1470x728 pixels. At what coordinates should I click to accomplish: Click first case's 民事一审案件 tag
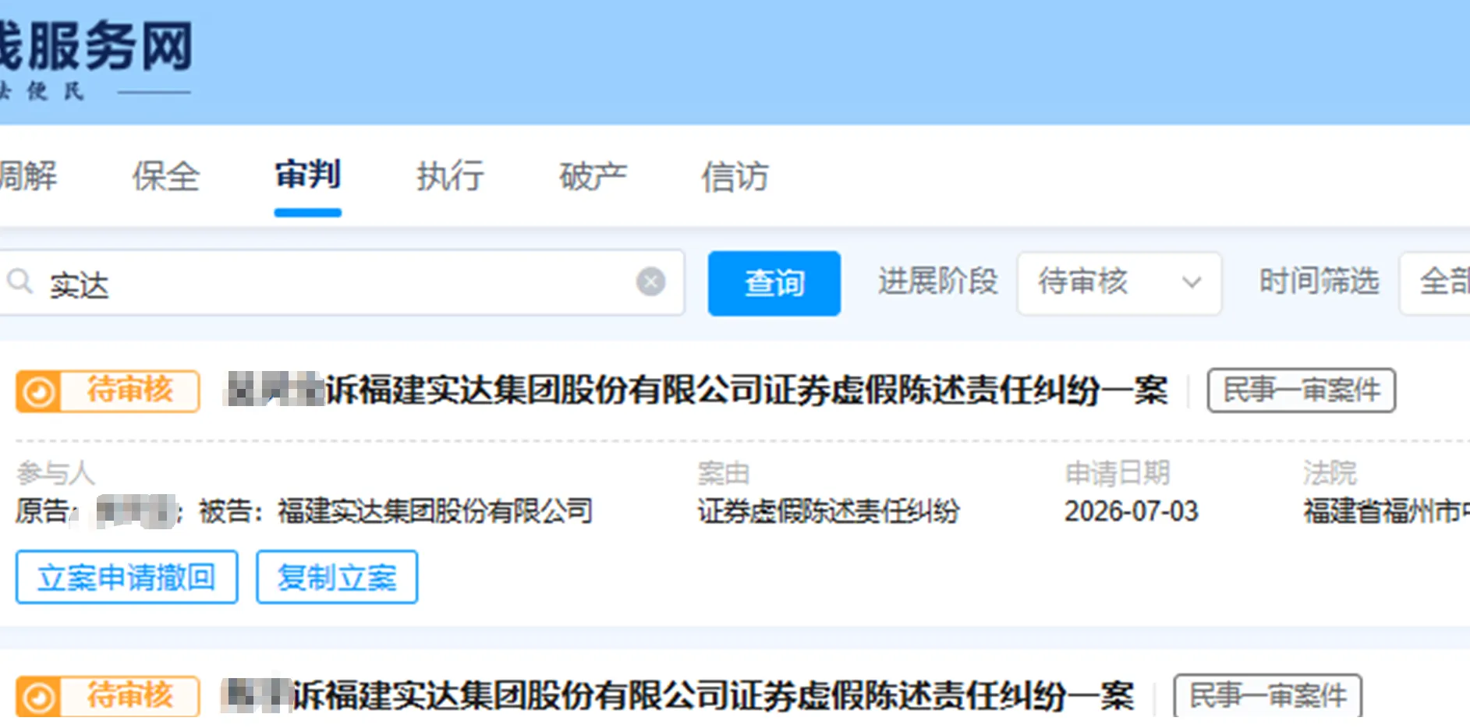pos(1301,391)
